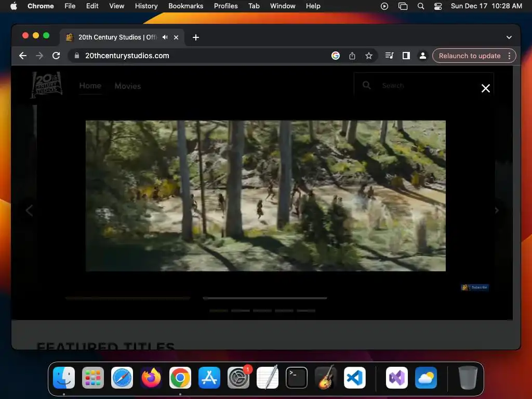Click Relaunch to update button
This screenshot has width=532, height=399.
pos(470,56)
